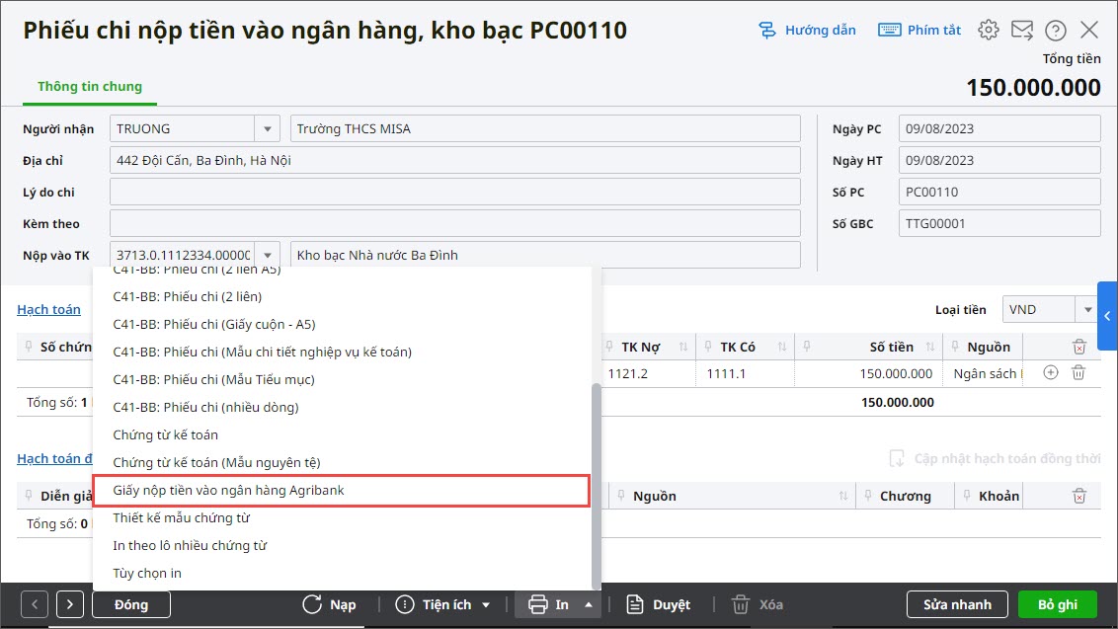This screenshot has width=1118, height=629.
Task: Click the Lý do chi field
Action: (454, 193)
